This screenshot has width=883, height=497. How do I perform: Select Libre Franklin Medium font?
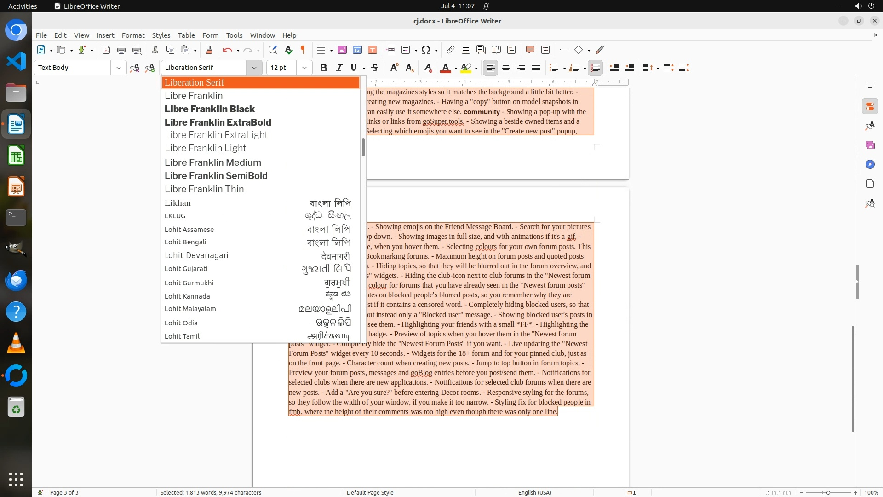213,162
